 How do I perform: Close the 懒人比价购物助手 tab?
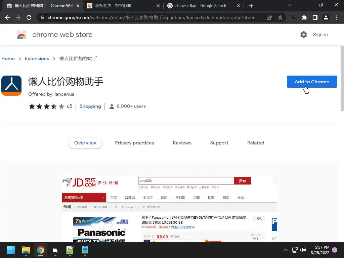pyautogui.click(x=78, y=6)
